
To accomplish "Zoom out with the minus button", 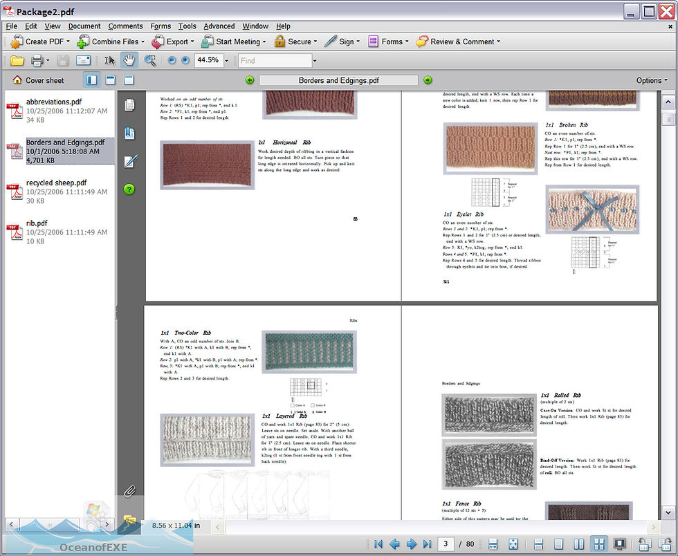I will [x=172, y=61].
